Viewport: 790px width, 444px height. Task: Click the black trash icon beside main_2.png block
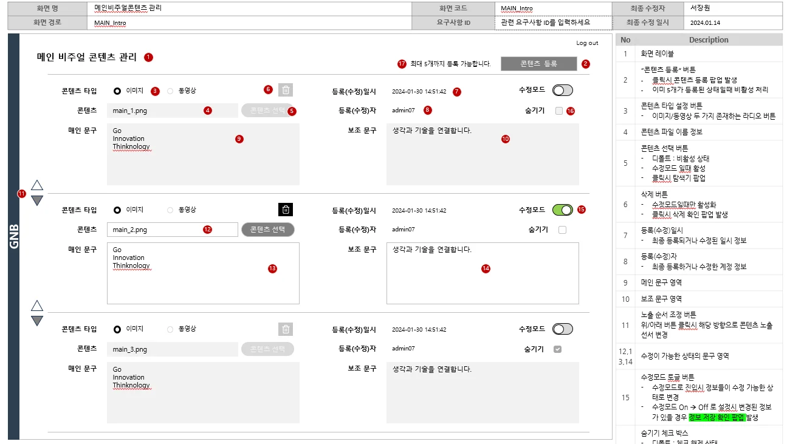click(286, 210)
